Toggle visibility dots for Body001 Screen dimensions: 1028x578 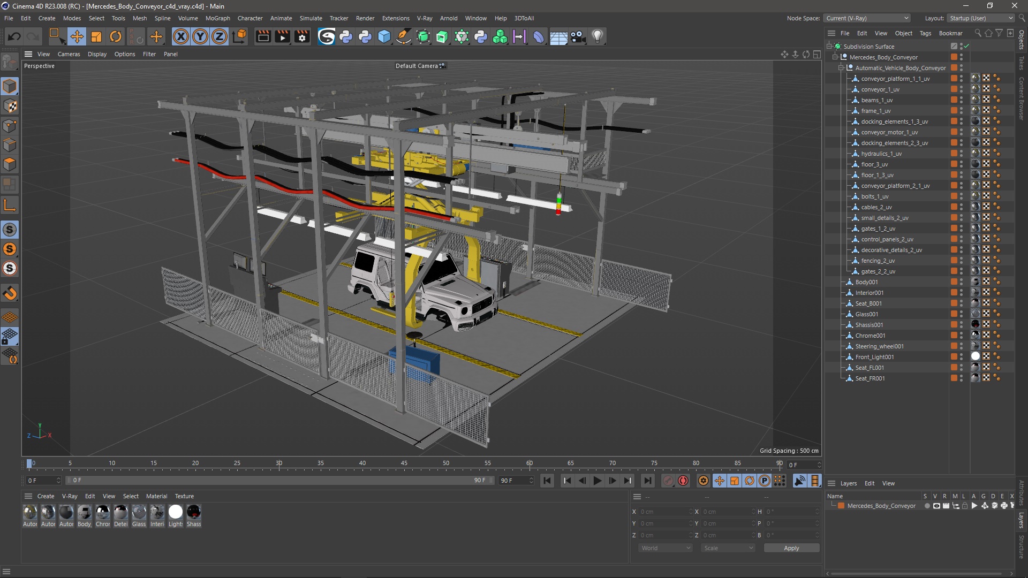click(961, 282)
